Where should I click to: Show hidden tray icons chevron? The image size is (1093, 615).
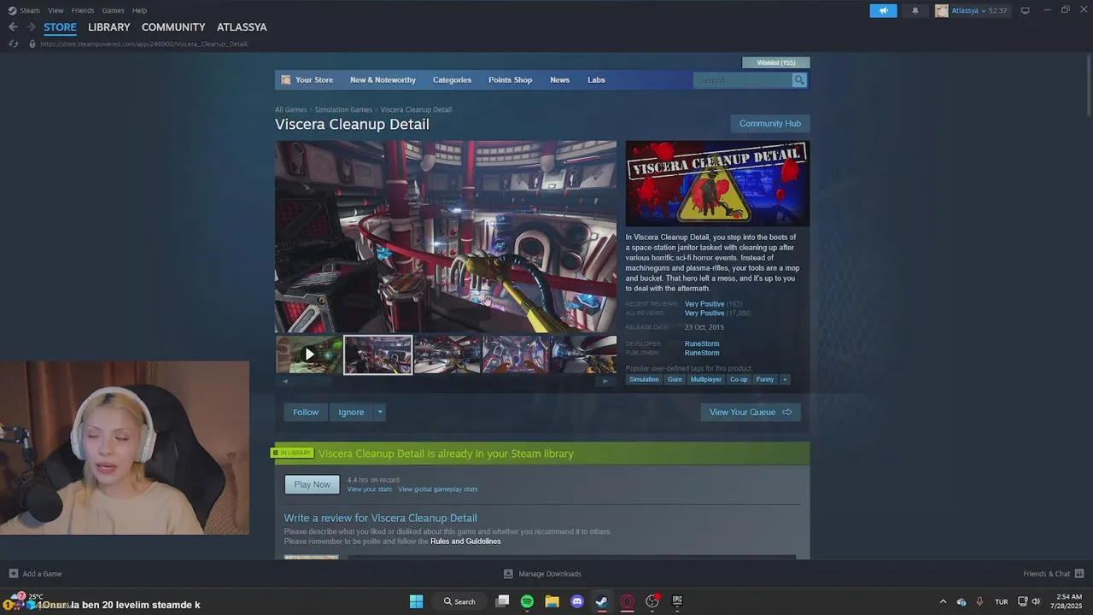943,601
